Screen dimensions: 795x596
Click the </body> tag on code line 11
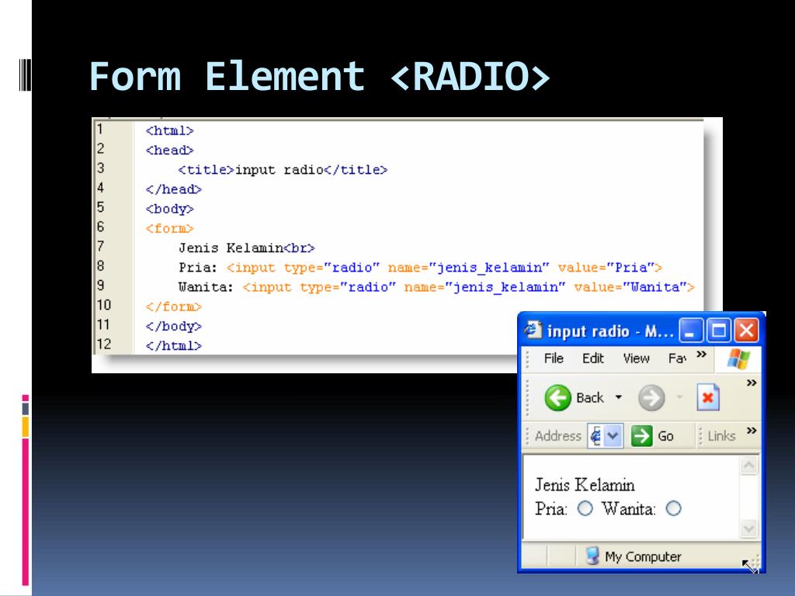[173, 327]
